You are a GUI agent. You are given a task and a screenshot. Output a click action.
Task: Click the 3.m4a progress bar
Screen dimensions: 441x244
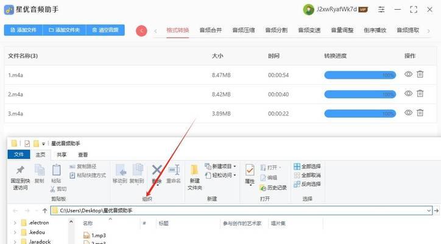[x=360, y=113]
